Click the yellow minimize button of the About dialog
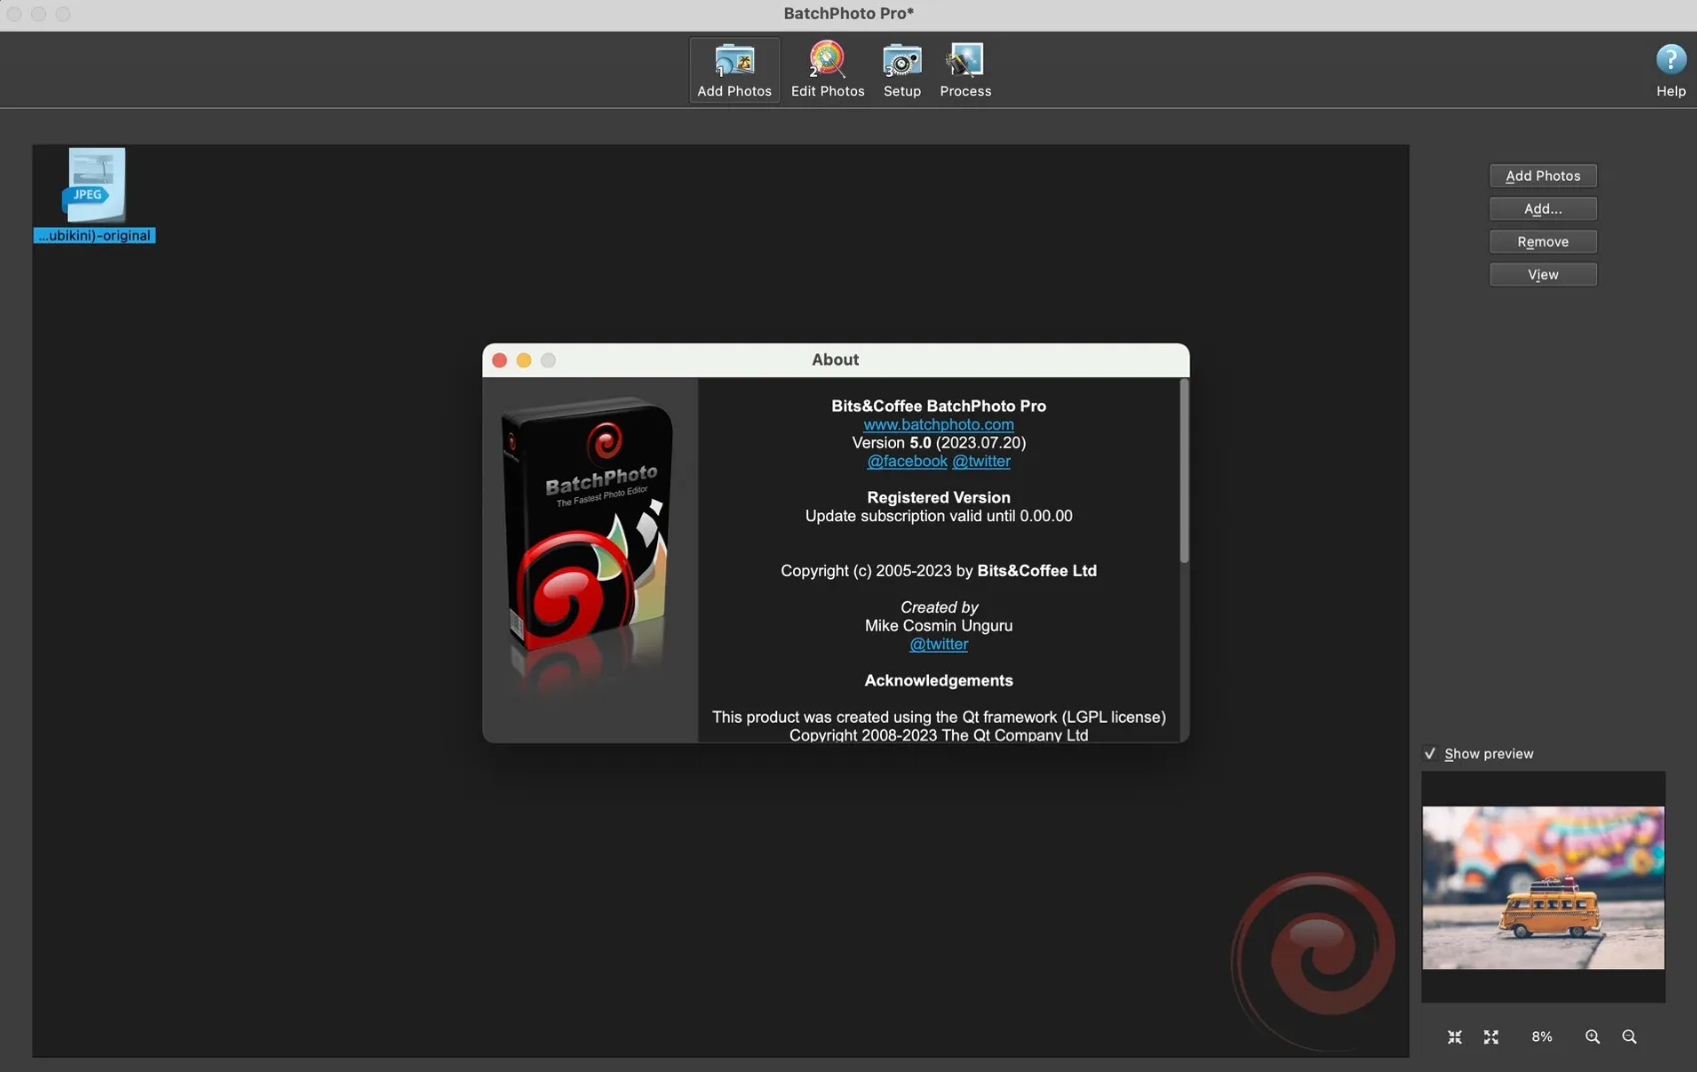The height and width of the screenshot is (1072, 1697). (x=523, y=360)
